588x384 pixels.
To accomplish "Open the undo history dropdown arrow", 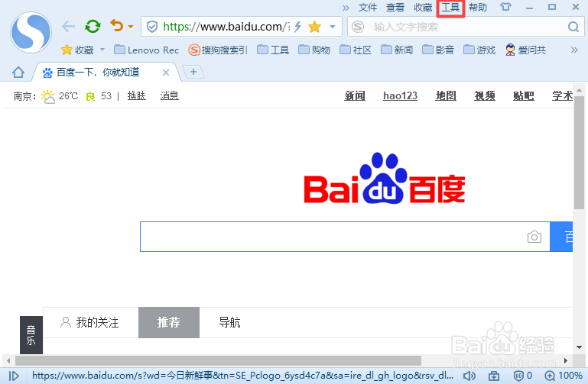I will [131, 27].
